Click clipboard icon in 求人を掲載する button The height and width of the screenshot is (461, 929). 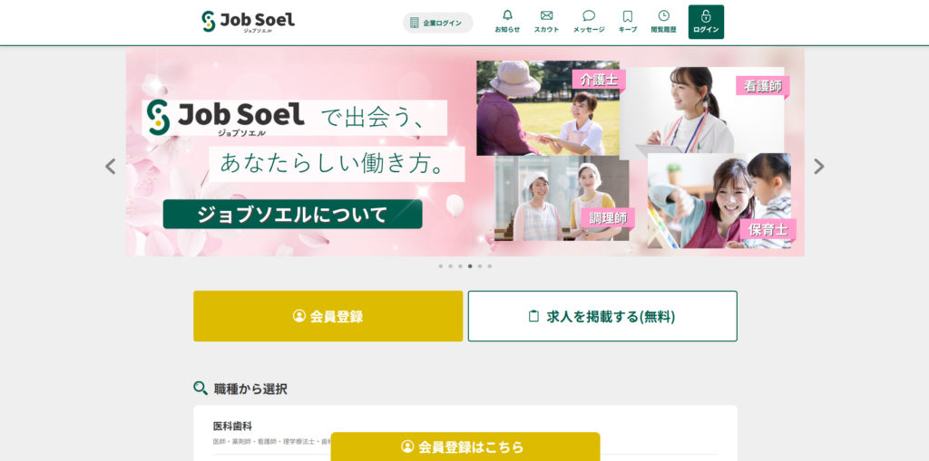[533, 316]
